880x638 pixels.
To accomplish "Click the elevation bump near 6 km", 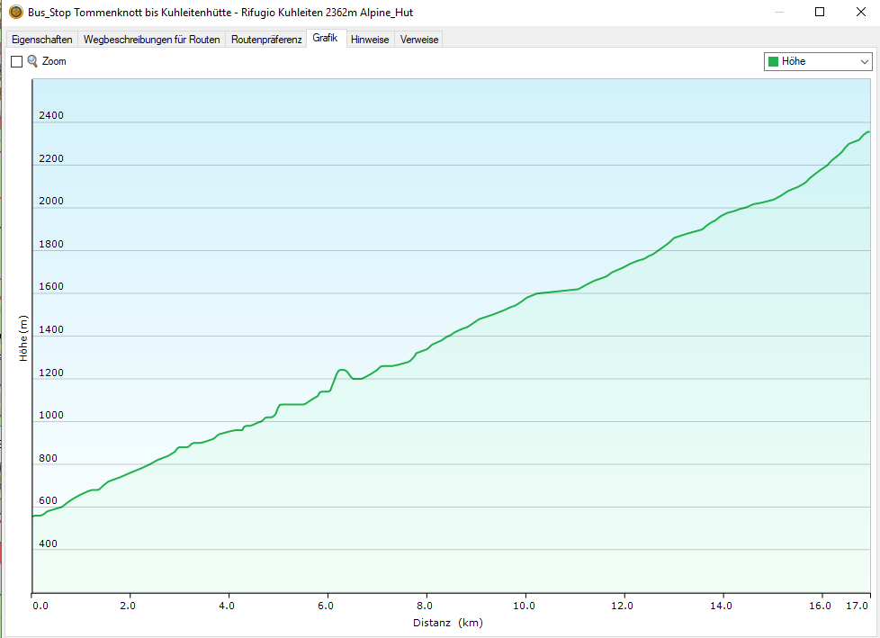I will 342,370.
